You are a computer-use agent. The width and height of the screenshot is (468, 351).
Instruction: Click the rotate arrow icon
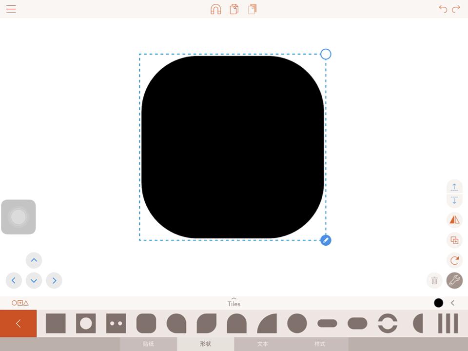pos(454,260)
